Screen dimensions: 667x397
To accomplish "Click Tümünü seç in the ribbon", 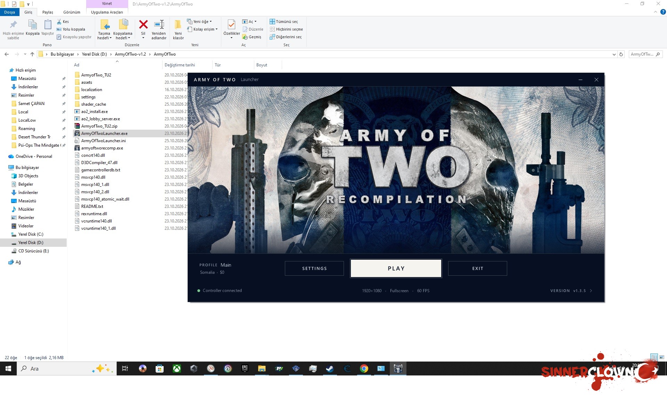I will tap(284, 22).
